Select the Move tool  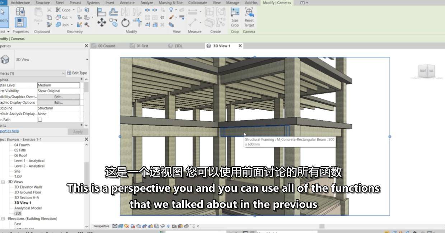[102, 23]
